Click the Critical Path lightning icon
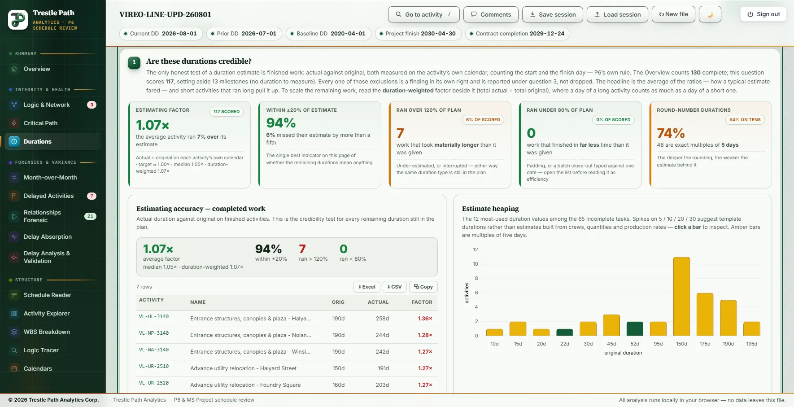The height and width of the screenshot is (407, 794). [x=14, y=123]
